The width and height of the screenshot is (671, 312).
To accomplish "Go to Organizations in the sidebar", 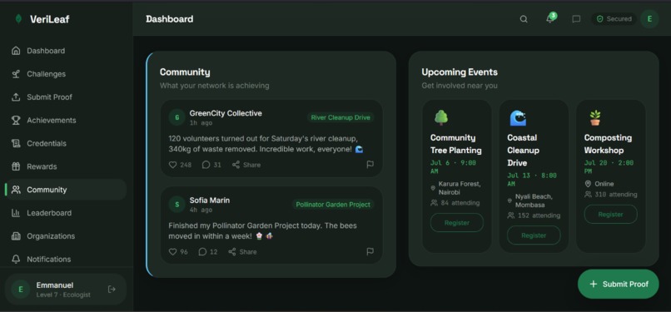I will [66, 236].
